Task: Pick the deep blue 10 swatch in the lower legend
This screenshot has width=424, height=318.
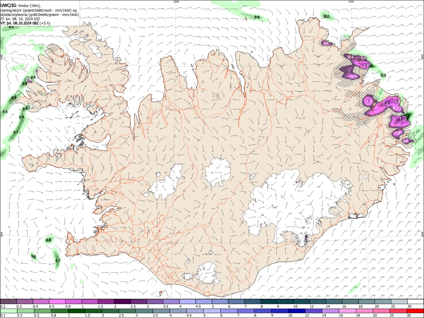Action: point(296,311)
